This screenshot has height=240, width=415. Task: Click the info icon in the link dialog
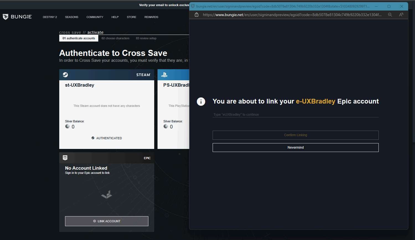click(x=201, y=102)
